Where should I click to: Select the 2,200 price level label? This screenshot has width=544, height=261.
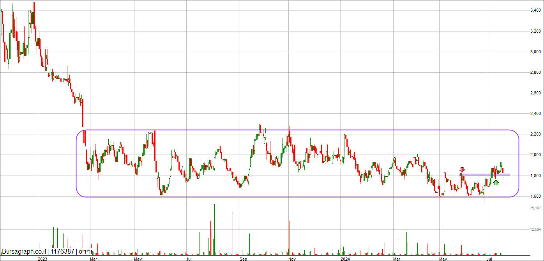click(535, 134)
